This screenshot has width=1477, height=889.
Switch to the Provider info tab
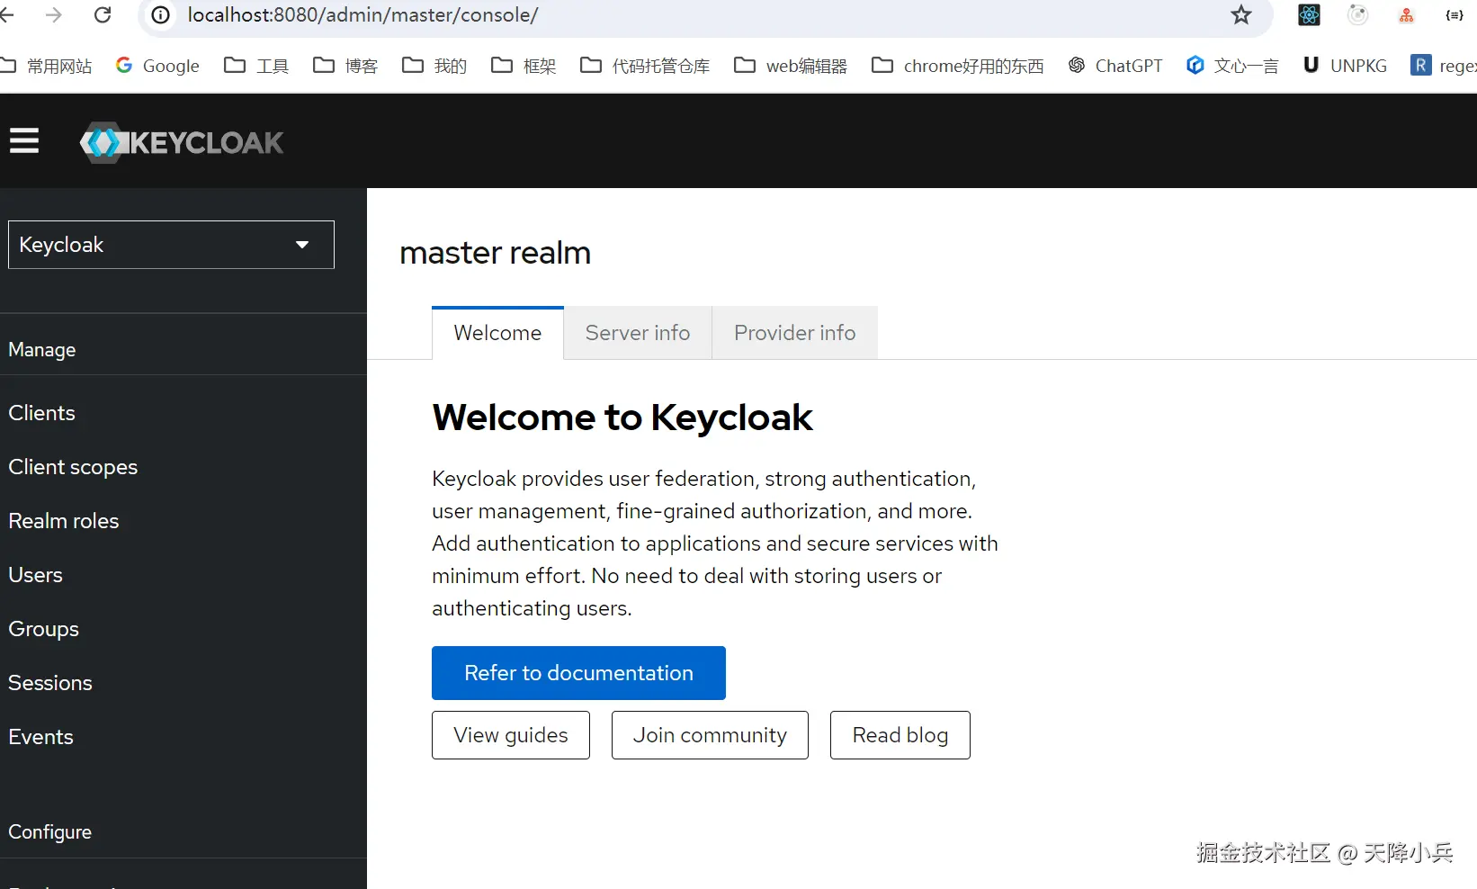point(794,333)
